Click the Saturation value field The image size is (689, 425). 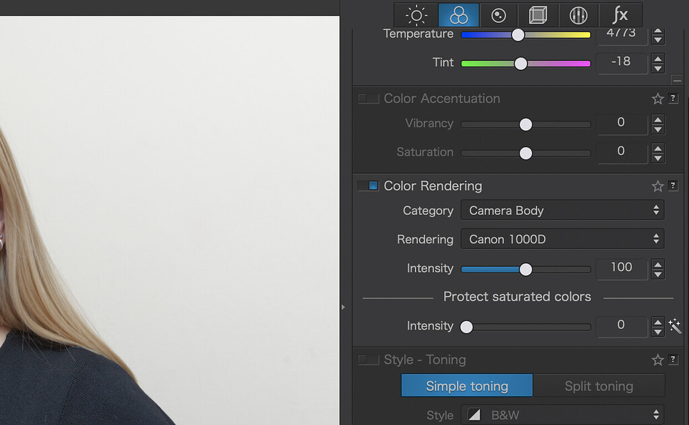[621, 152]
